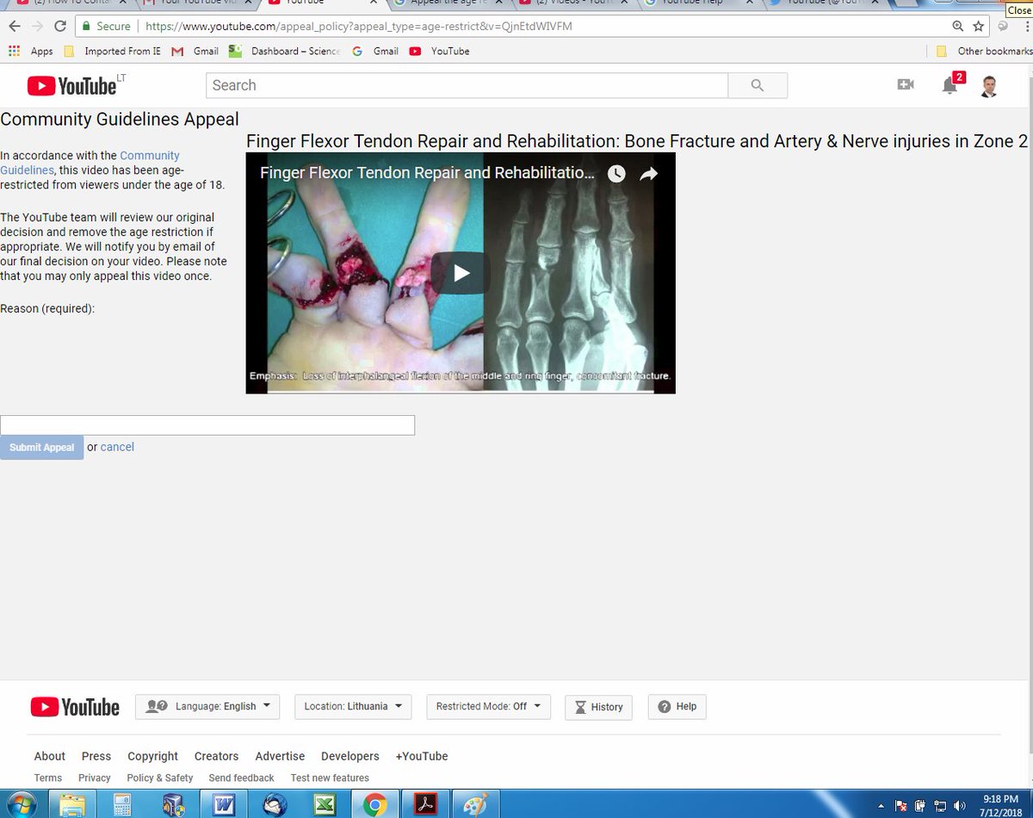Switch to the YouTube Help tab
This screenshot has width=1033, height=818.
tap(697, 3)
